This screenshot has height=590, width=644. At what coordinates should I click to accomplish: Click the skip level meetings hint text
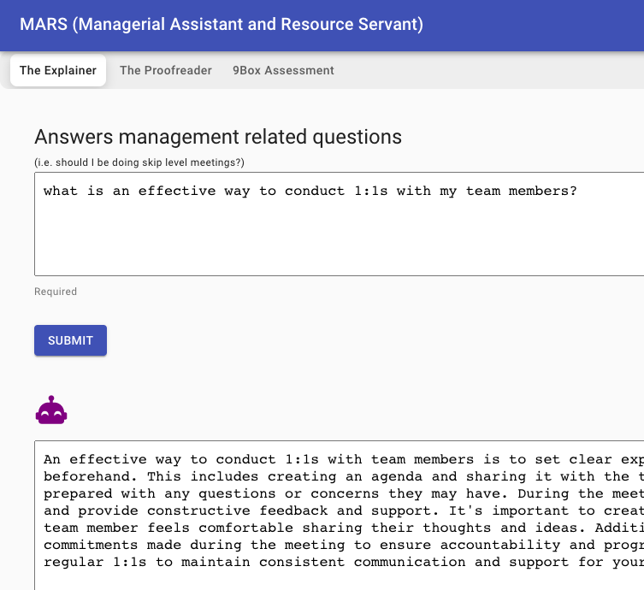pyautogui.click(x=139, y=162)
